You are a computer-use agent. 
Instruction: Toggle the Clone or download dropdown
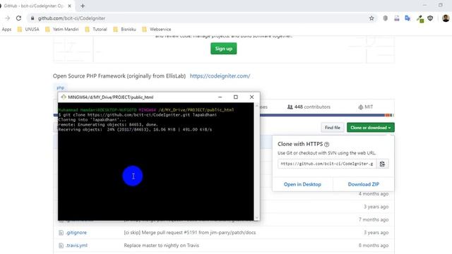pyautogui.click(x=370, y=128)
